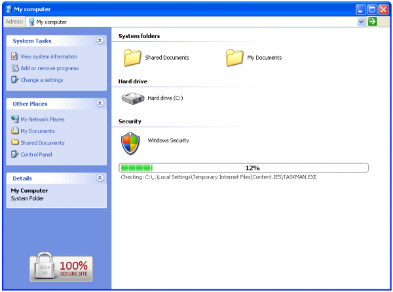The width and height of the screenshot is (393, 292).
Task: Click the sidebar My Documents icon
Action: (15, 131)
